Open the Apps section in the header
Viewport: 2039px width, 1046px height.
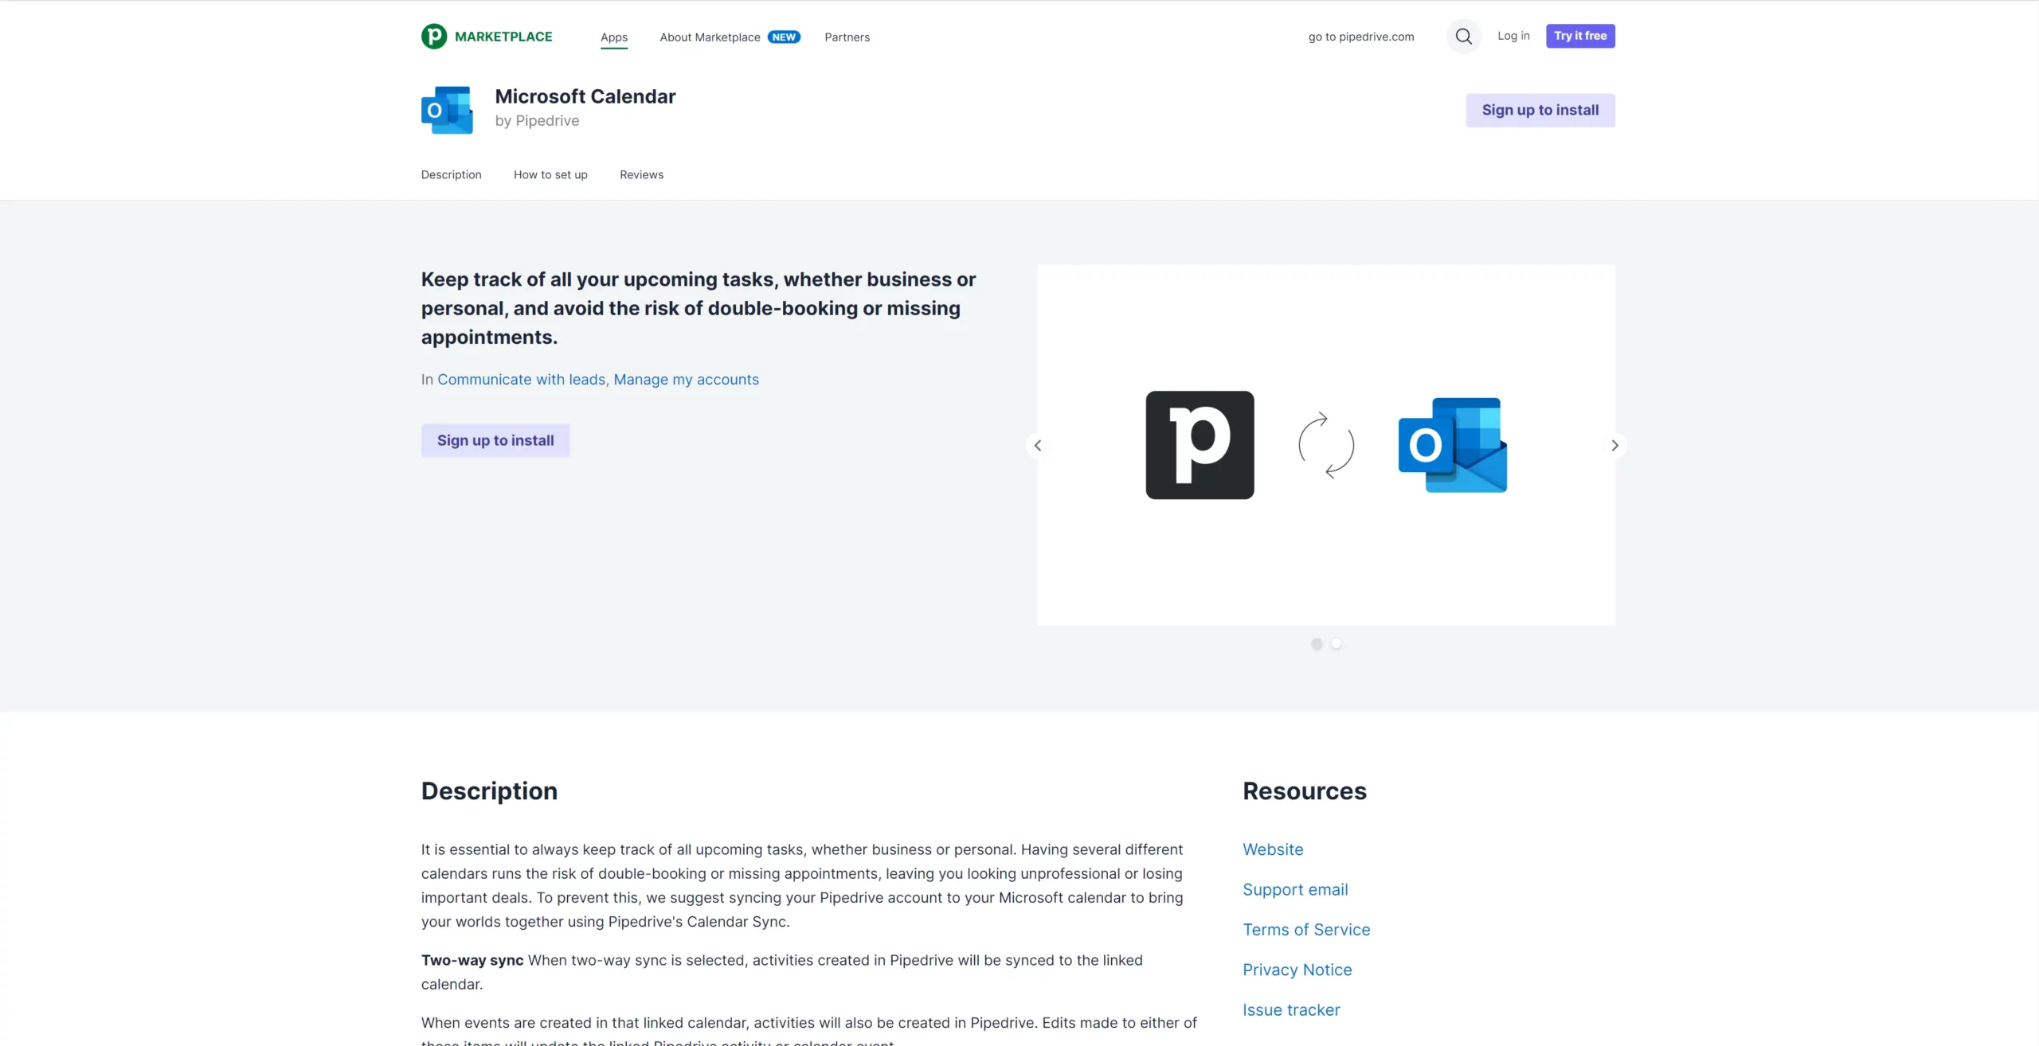613,37
